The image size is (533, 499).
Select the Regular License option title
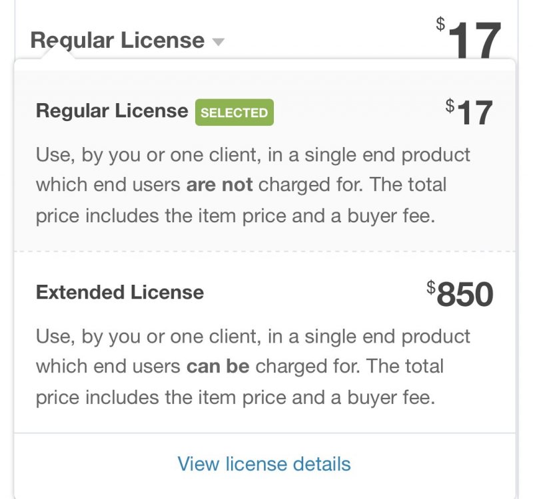point(112,110)
